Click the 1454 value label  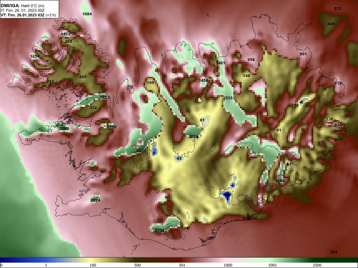[203, 80]
